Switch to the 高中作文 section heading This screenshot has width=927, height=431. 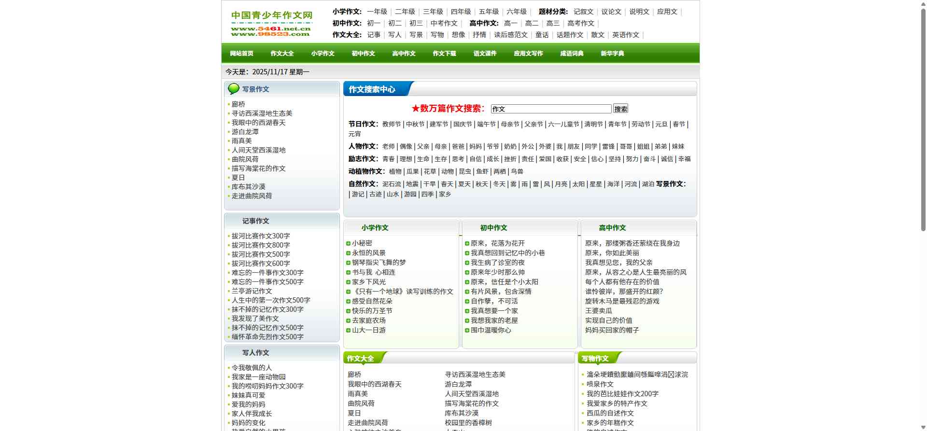612,228
